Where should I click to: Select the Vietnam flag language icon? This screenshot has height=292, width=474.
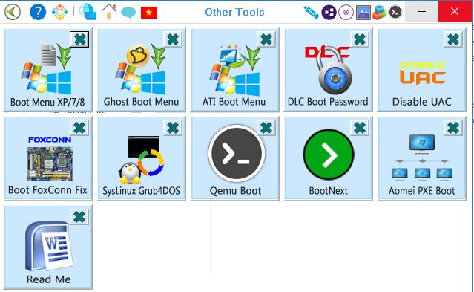pos(149,13)
